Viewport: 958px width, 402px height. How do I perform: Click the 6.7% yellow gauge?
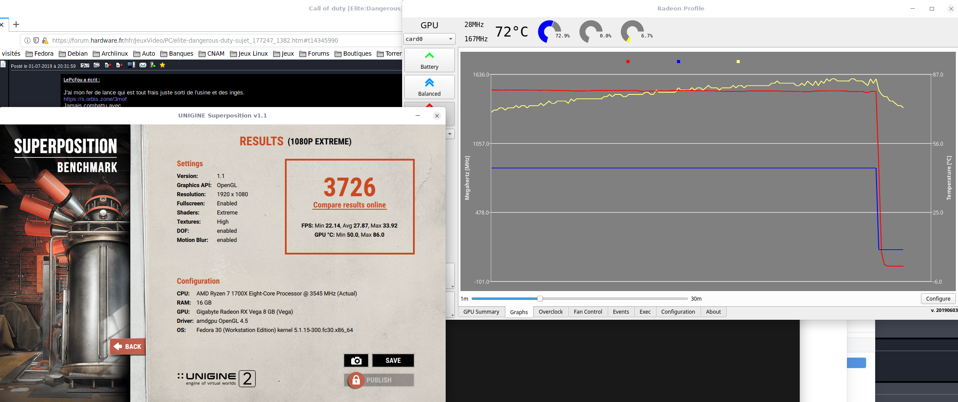coord(632,31)
